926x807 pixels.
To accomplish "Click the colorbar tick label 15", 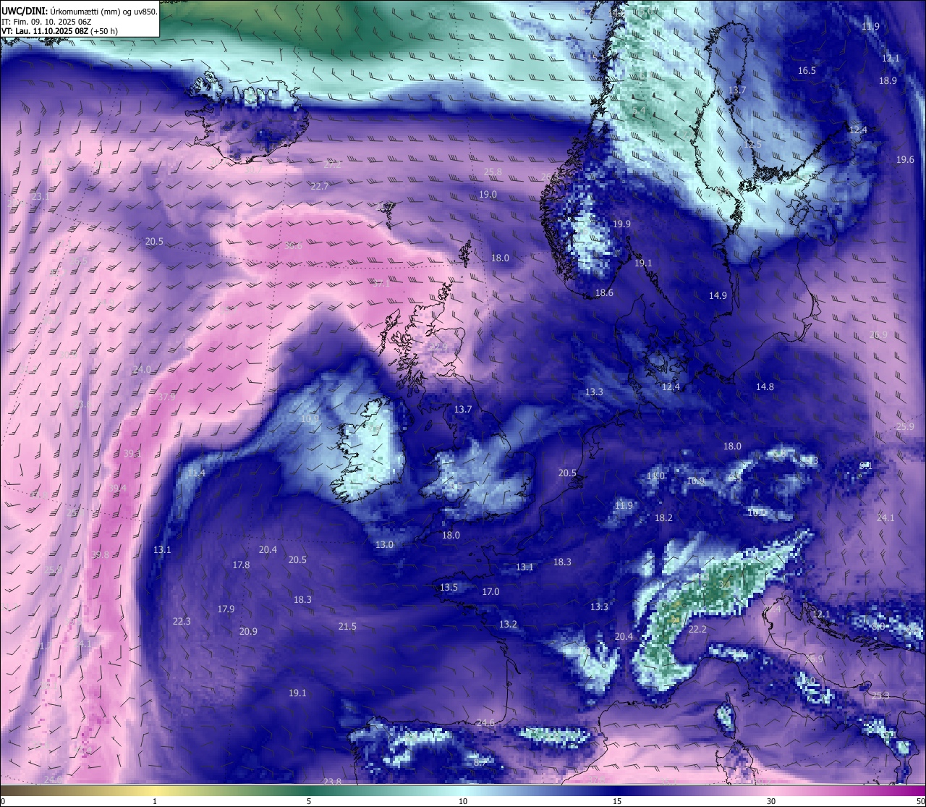I will pyautogui.click(x=616, y=801).
